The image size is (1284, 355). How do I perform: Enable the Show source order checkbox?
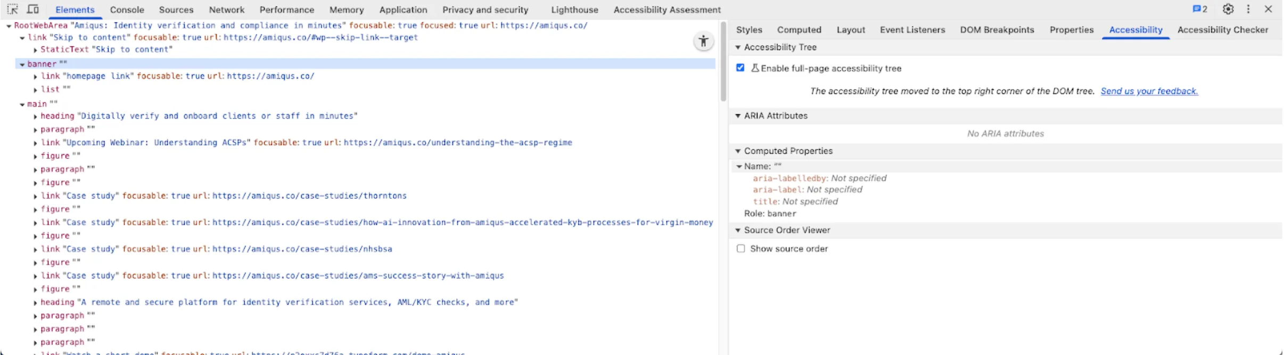[x=740, y=249]
